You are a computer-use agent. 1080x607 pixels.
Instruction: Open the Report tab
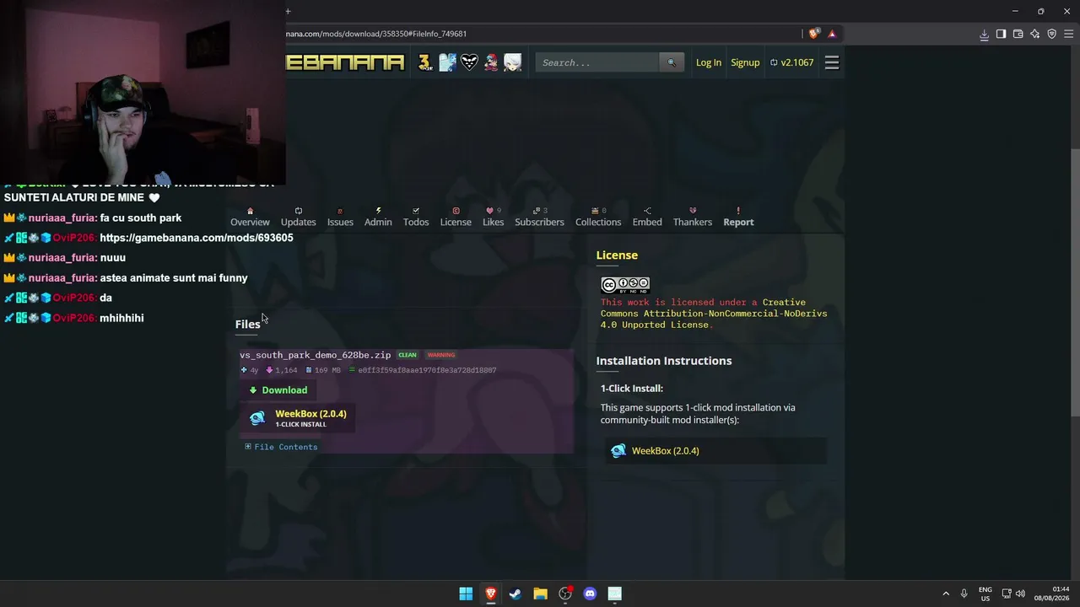point(738,217)
